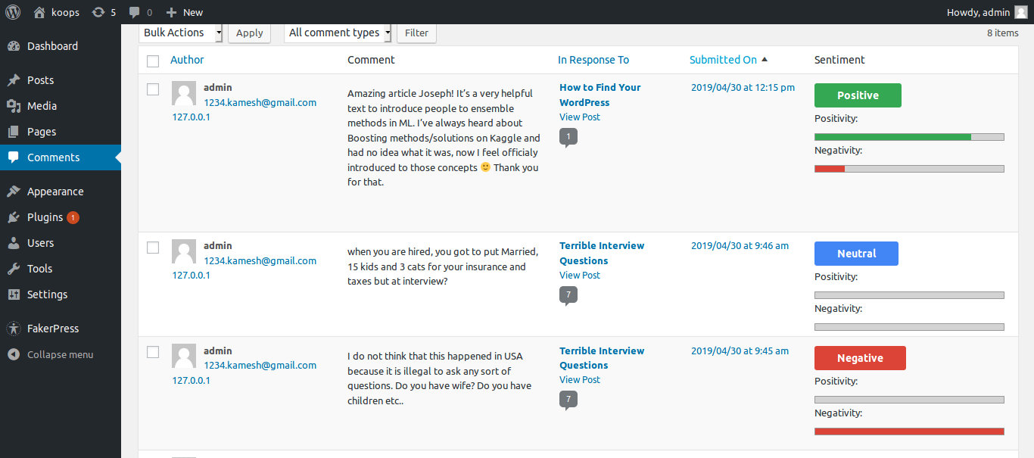Open comment count bubble showing 1
Screen dimensions: 1034x458
568,138
